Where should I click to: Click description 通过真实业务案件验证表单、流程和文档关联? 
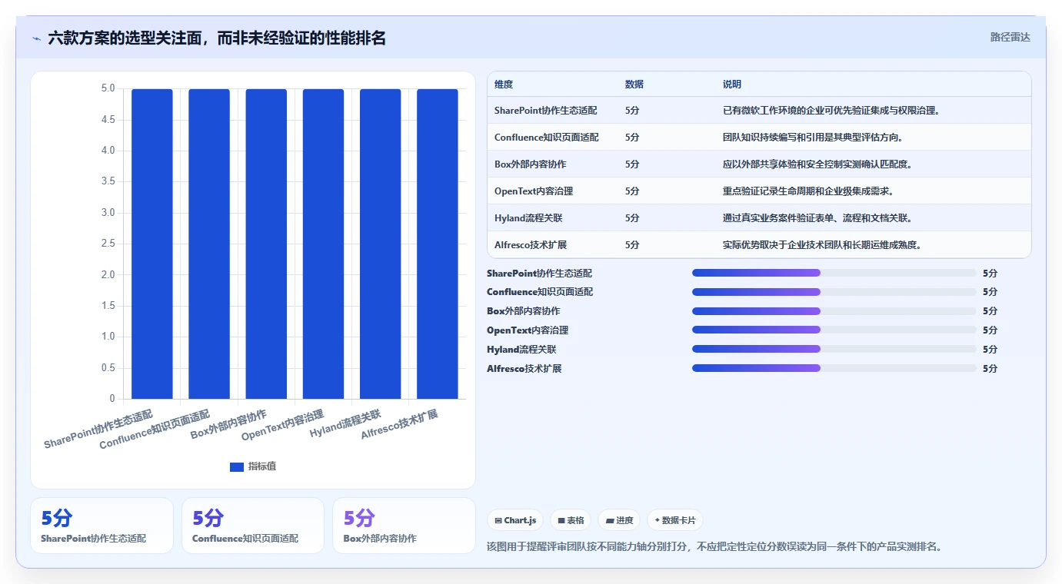[817, 218]
